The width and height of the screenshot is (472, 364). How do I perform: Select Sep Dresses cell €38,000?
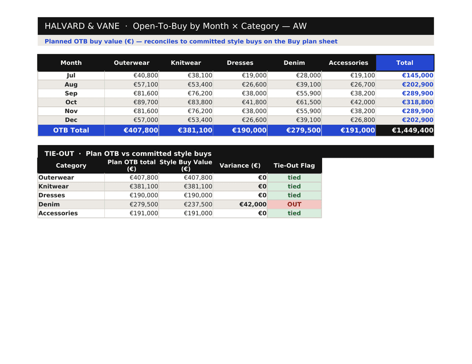(x=240, y=93)
